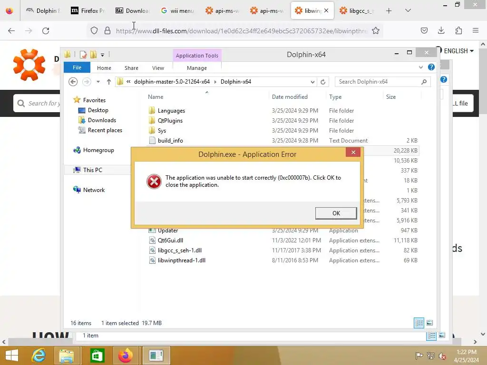Viewport: 487px width, 365px height.
Task: Select This PC in navigation pane
Action: coord(93,170)
